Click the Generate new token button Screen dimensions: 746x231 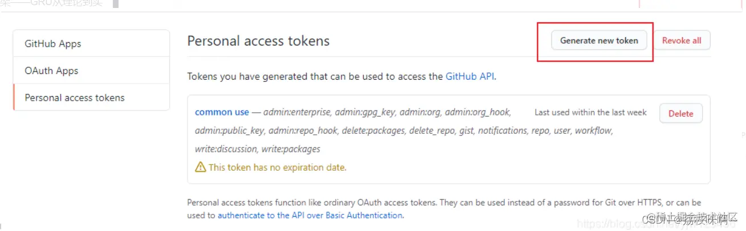599,40
